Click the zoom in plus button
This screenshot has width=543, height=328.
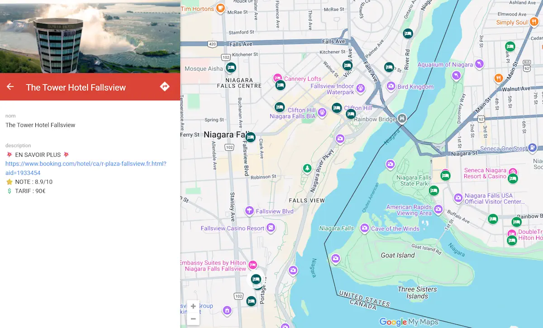coord(193,306)
